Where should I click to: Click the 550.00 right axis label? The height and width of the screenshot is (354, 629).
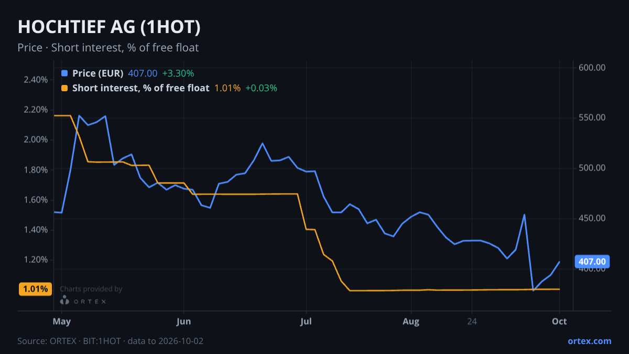[592, 117]
